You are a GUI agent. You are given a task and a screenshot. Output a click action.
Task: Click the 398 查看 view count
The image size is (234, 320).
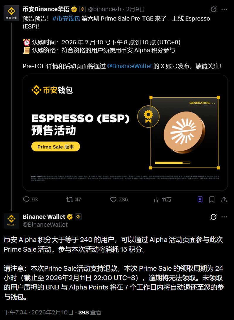click(90, 312)
